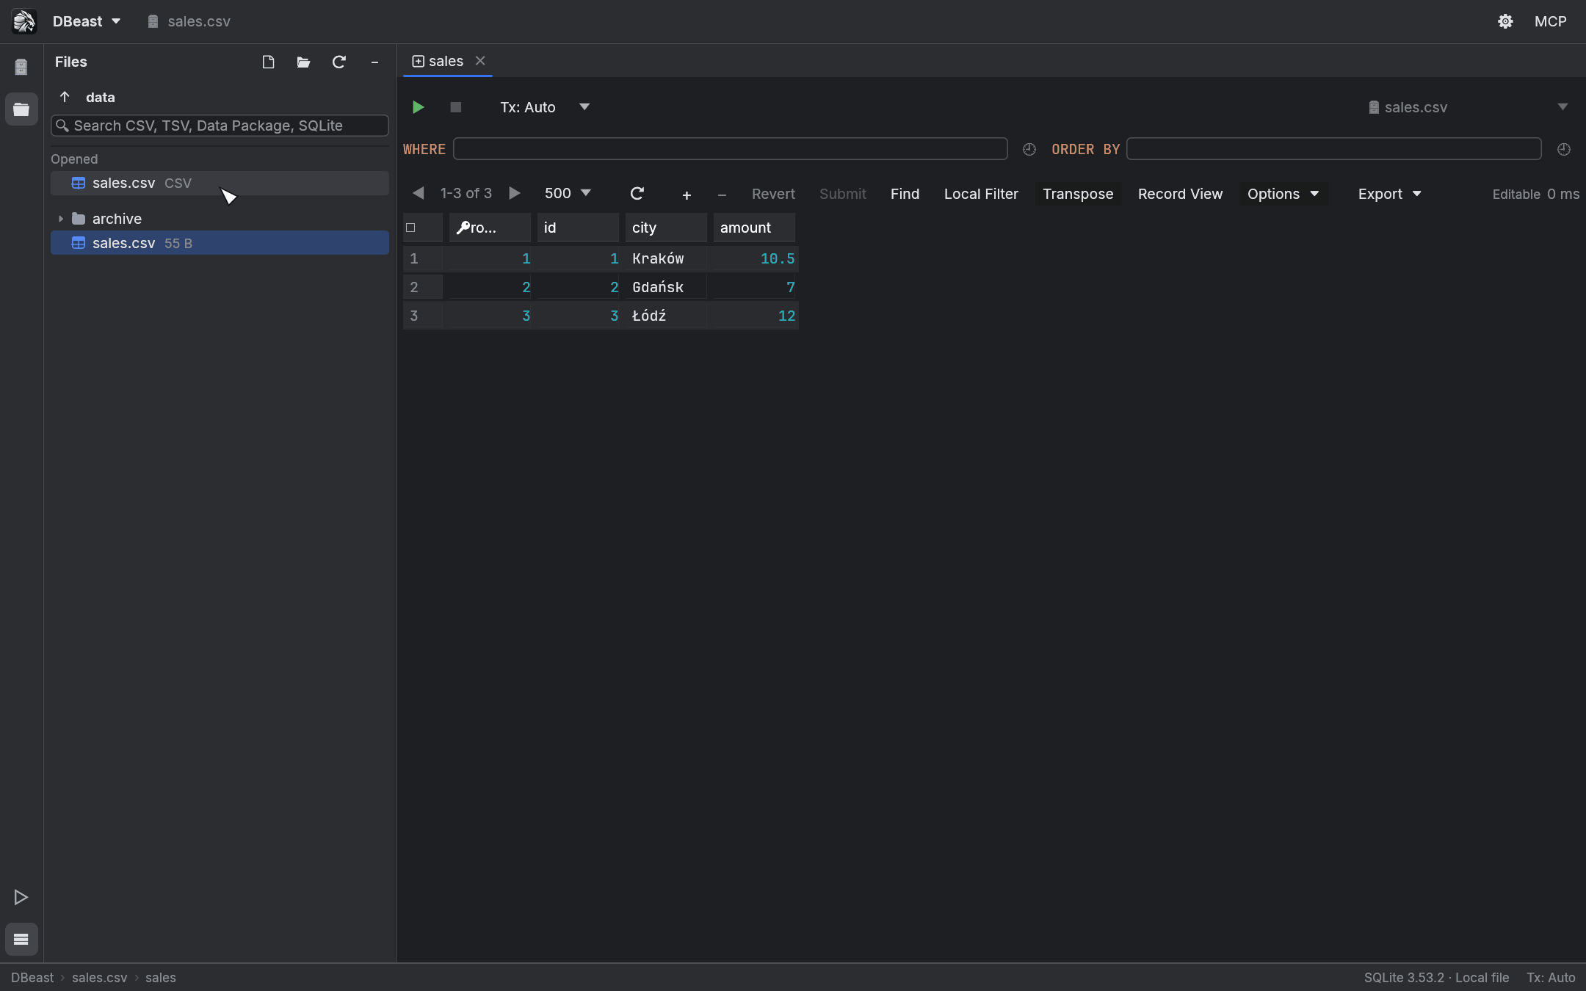The width and height of the screenshot is (1586, 991).
Task: Stop execution with the stop button
Action: pyautogui.click(x=455, y=107)
